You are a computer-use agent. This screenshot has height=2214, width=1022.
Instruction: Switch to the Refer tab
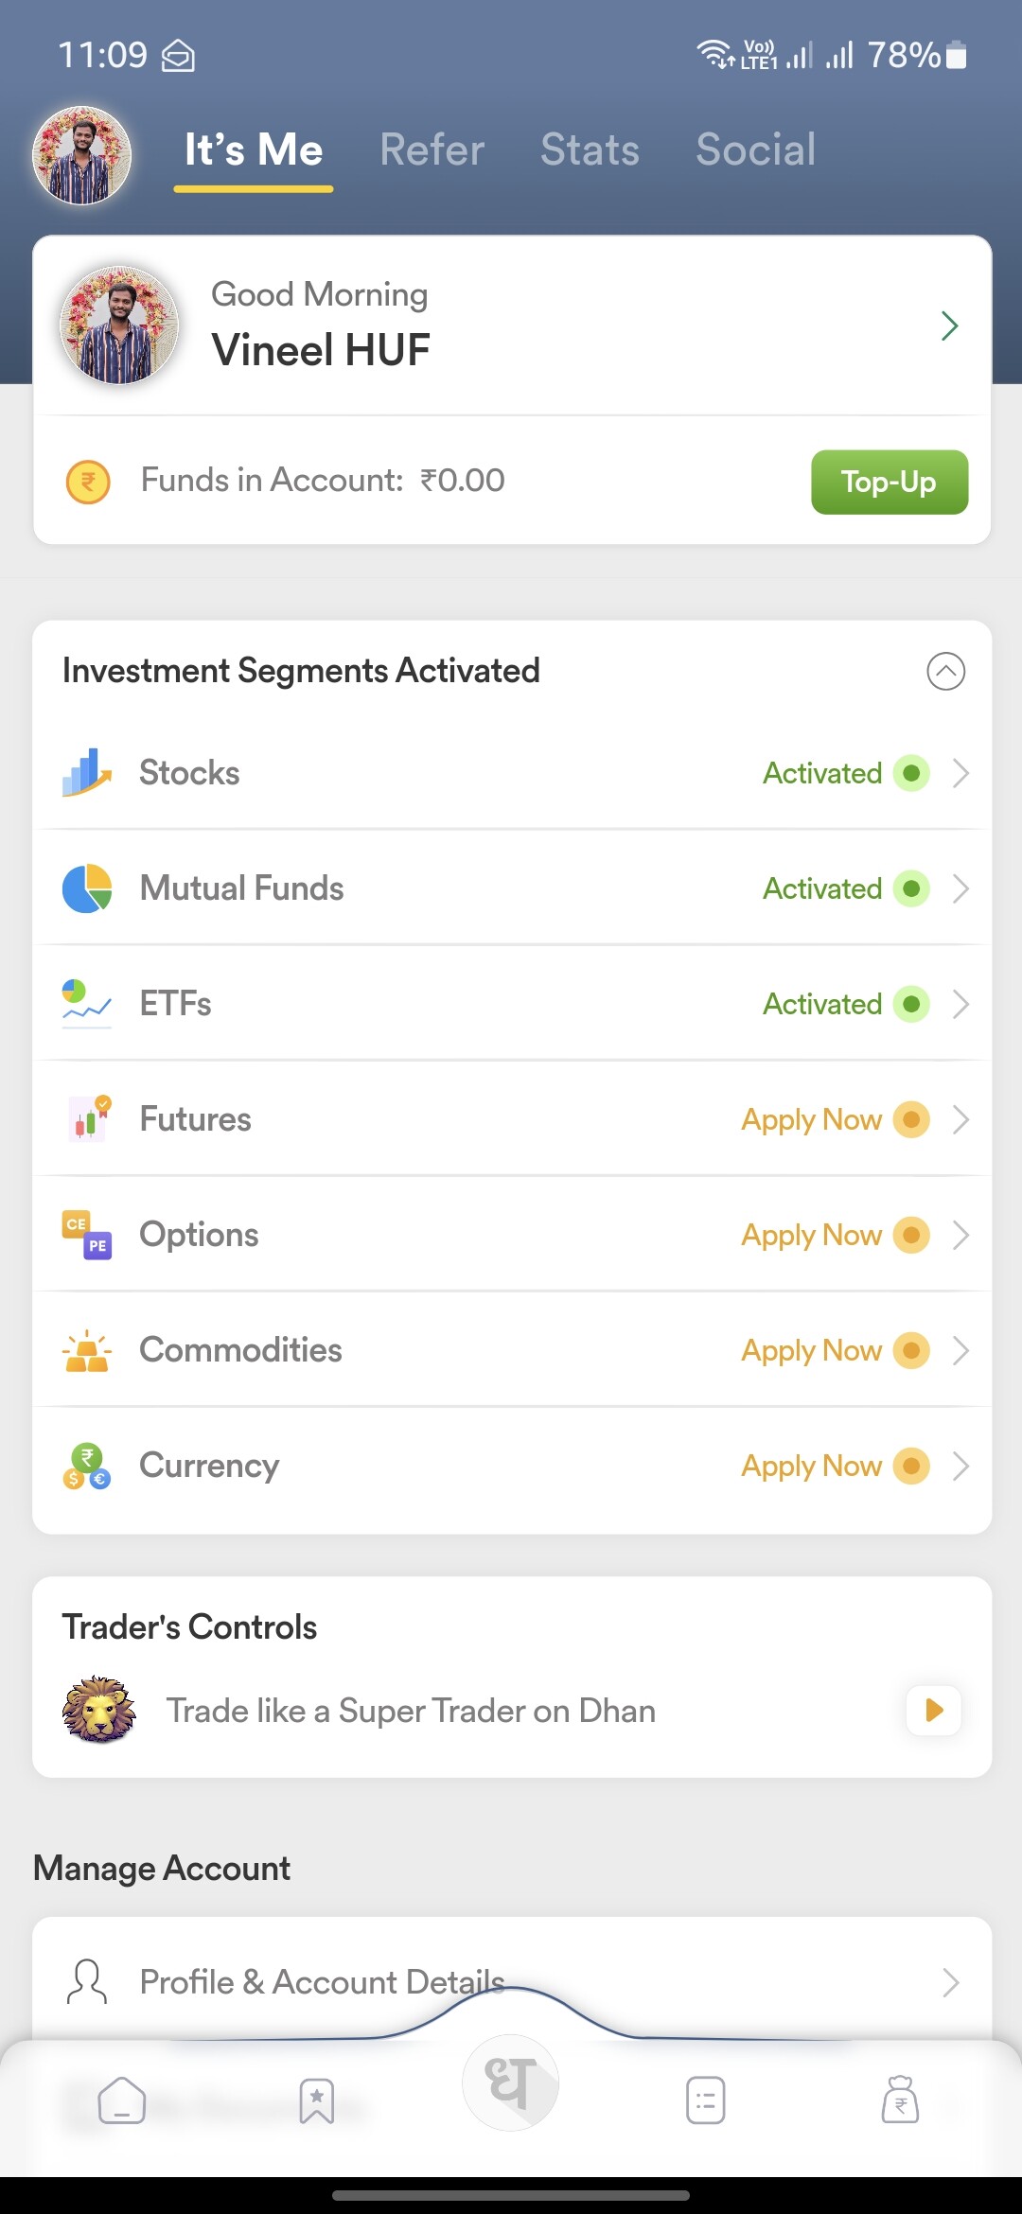coord(432,149)
